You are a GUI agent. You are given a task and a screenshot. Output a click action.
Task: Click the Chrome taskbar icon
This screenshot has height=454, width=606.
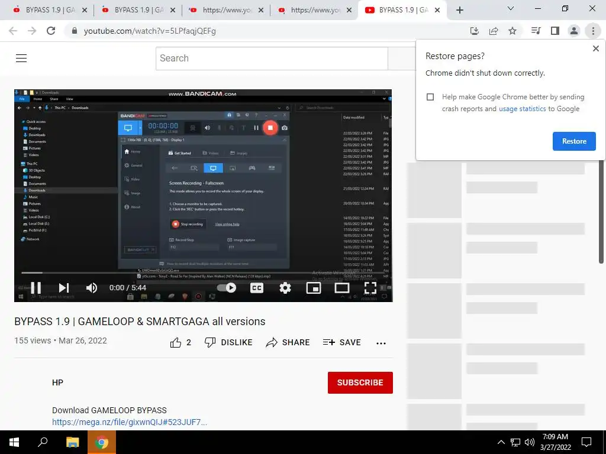(102, 442)
